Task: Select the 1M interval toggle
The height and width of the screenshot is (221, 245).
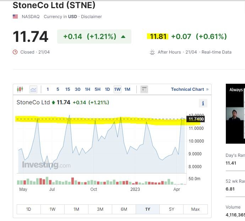Action: coord(127,89)
